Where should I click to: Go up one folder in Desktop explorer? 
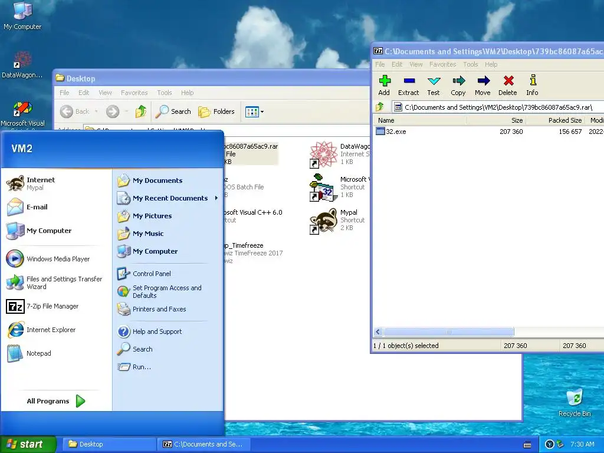pos(140,111)
